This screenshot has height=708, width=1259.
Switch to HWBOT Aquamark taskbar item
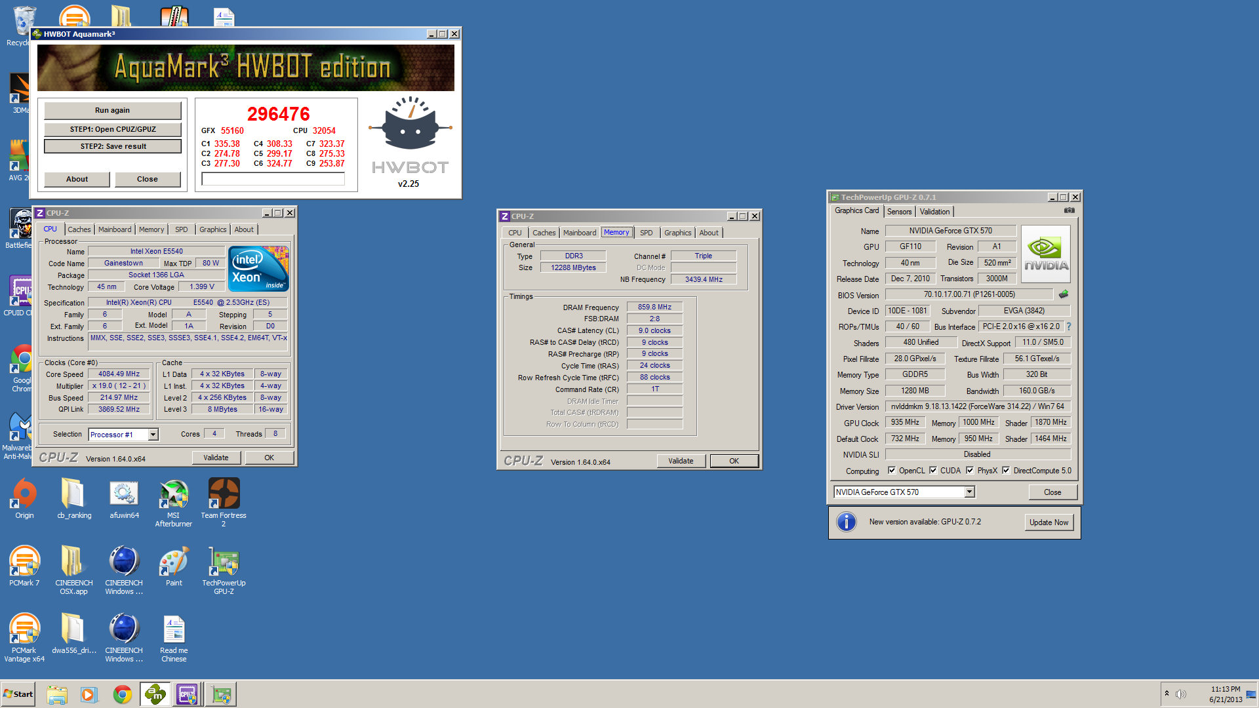tap(155, 694)
